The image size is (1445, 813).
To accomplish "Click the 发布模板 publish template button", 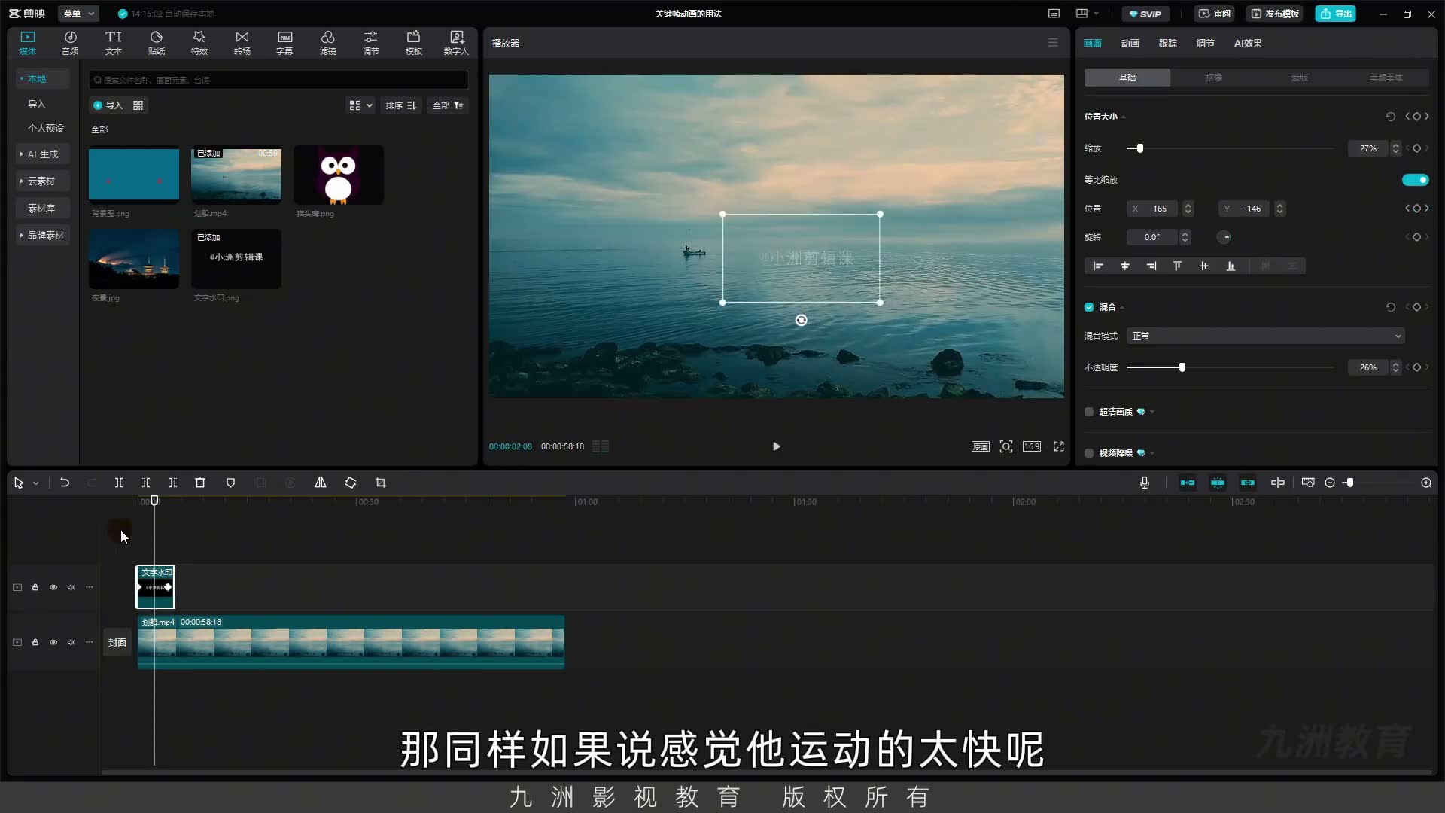I will click(1275, 14).
